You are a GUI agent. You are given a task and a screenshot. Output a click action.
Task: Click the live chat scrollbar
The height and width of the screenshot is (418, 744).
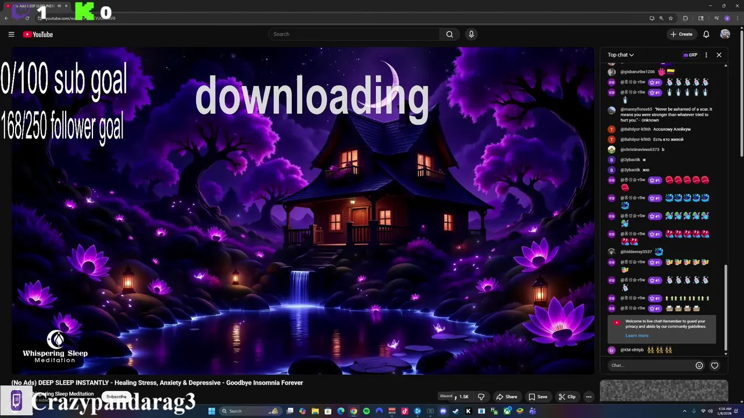pos(725,308)
